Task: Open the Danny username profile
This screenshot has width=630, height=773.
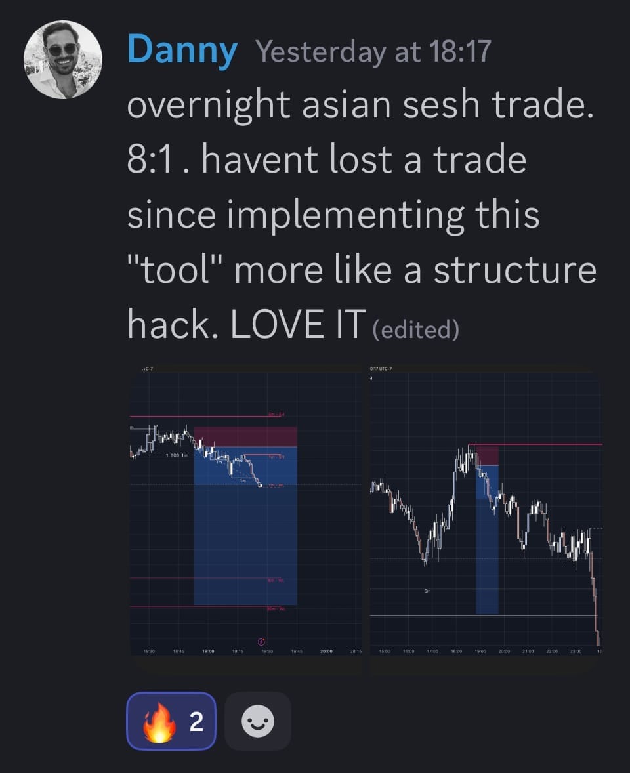Action: [182, 50]
